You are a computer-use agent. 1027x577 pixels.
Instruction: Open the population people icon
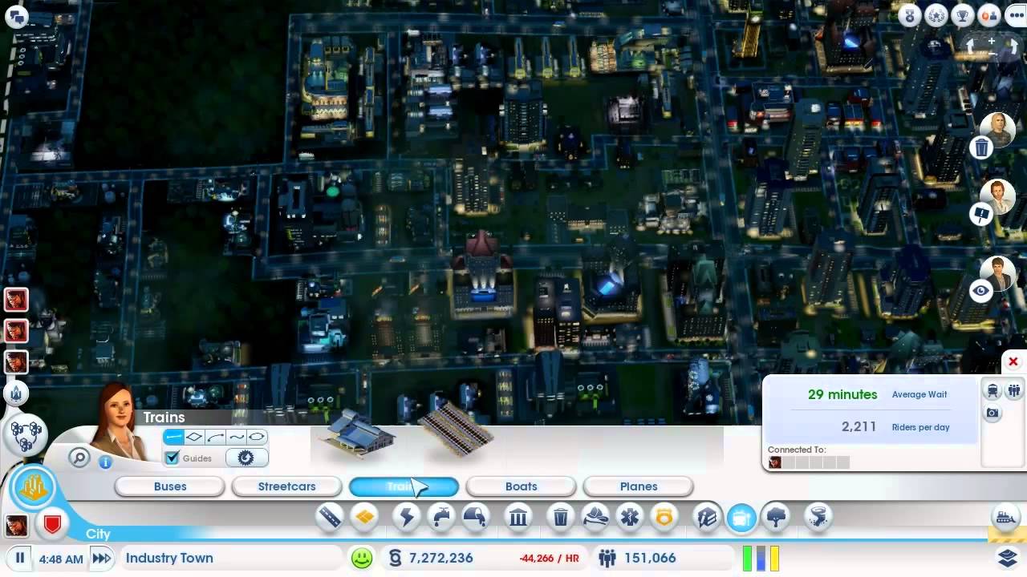[607, 558]
